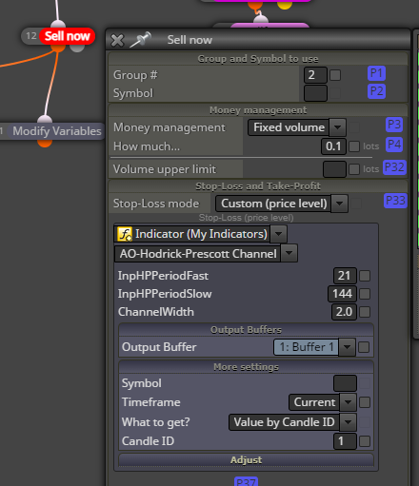Toggle the Candle ID checkbox
Screen dimensions: 419x486
365,441
